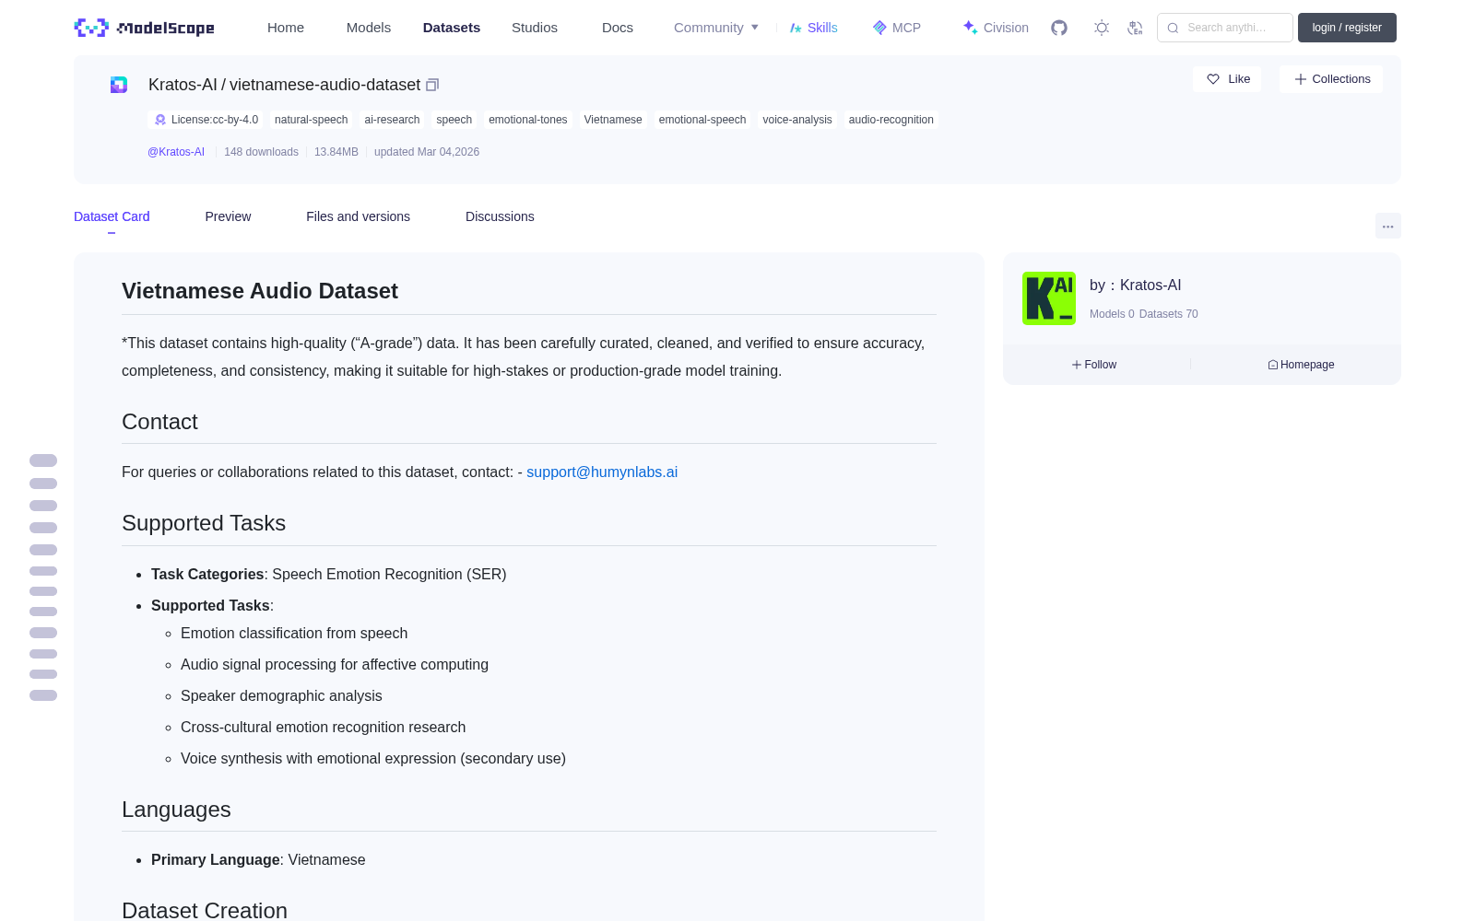Image resolution: width=1475 pixels, height=921 pixels.
Task: Click the 148 downloads text
Action: (x=261, y=152)
